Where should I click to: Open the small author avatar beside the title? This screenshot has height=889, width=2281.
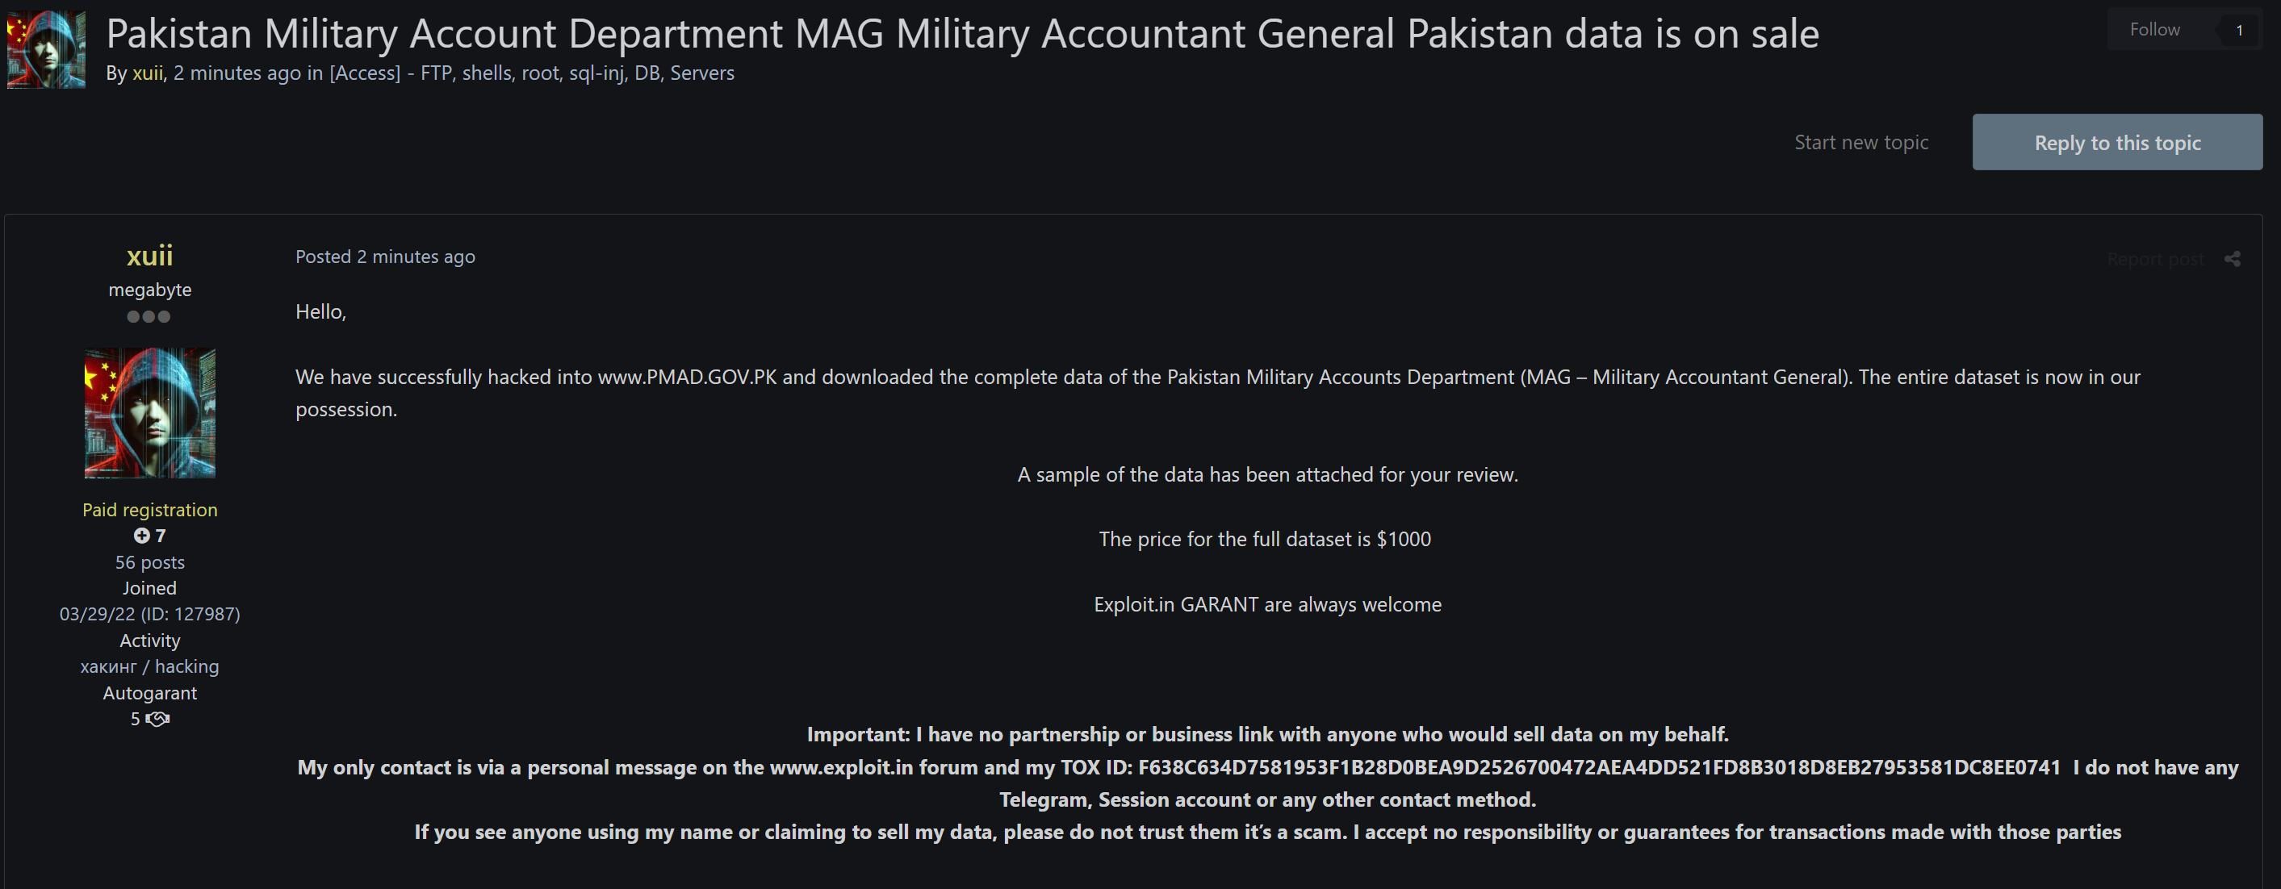tap(46, 49)
